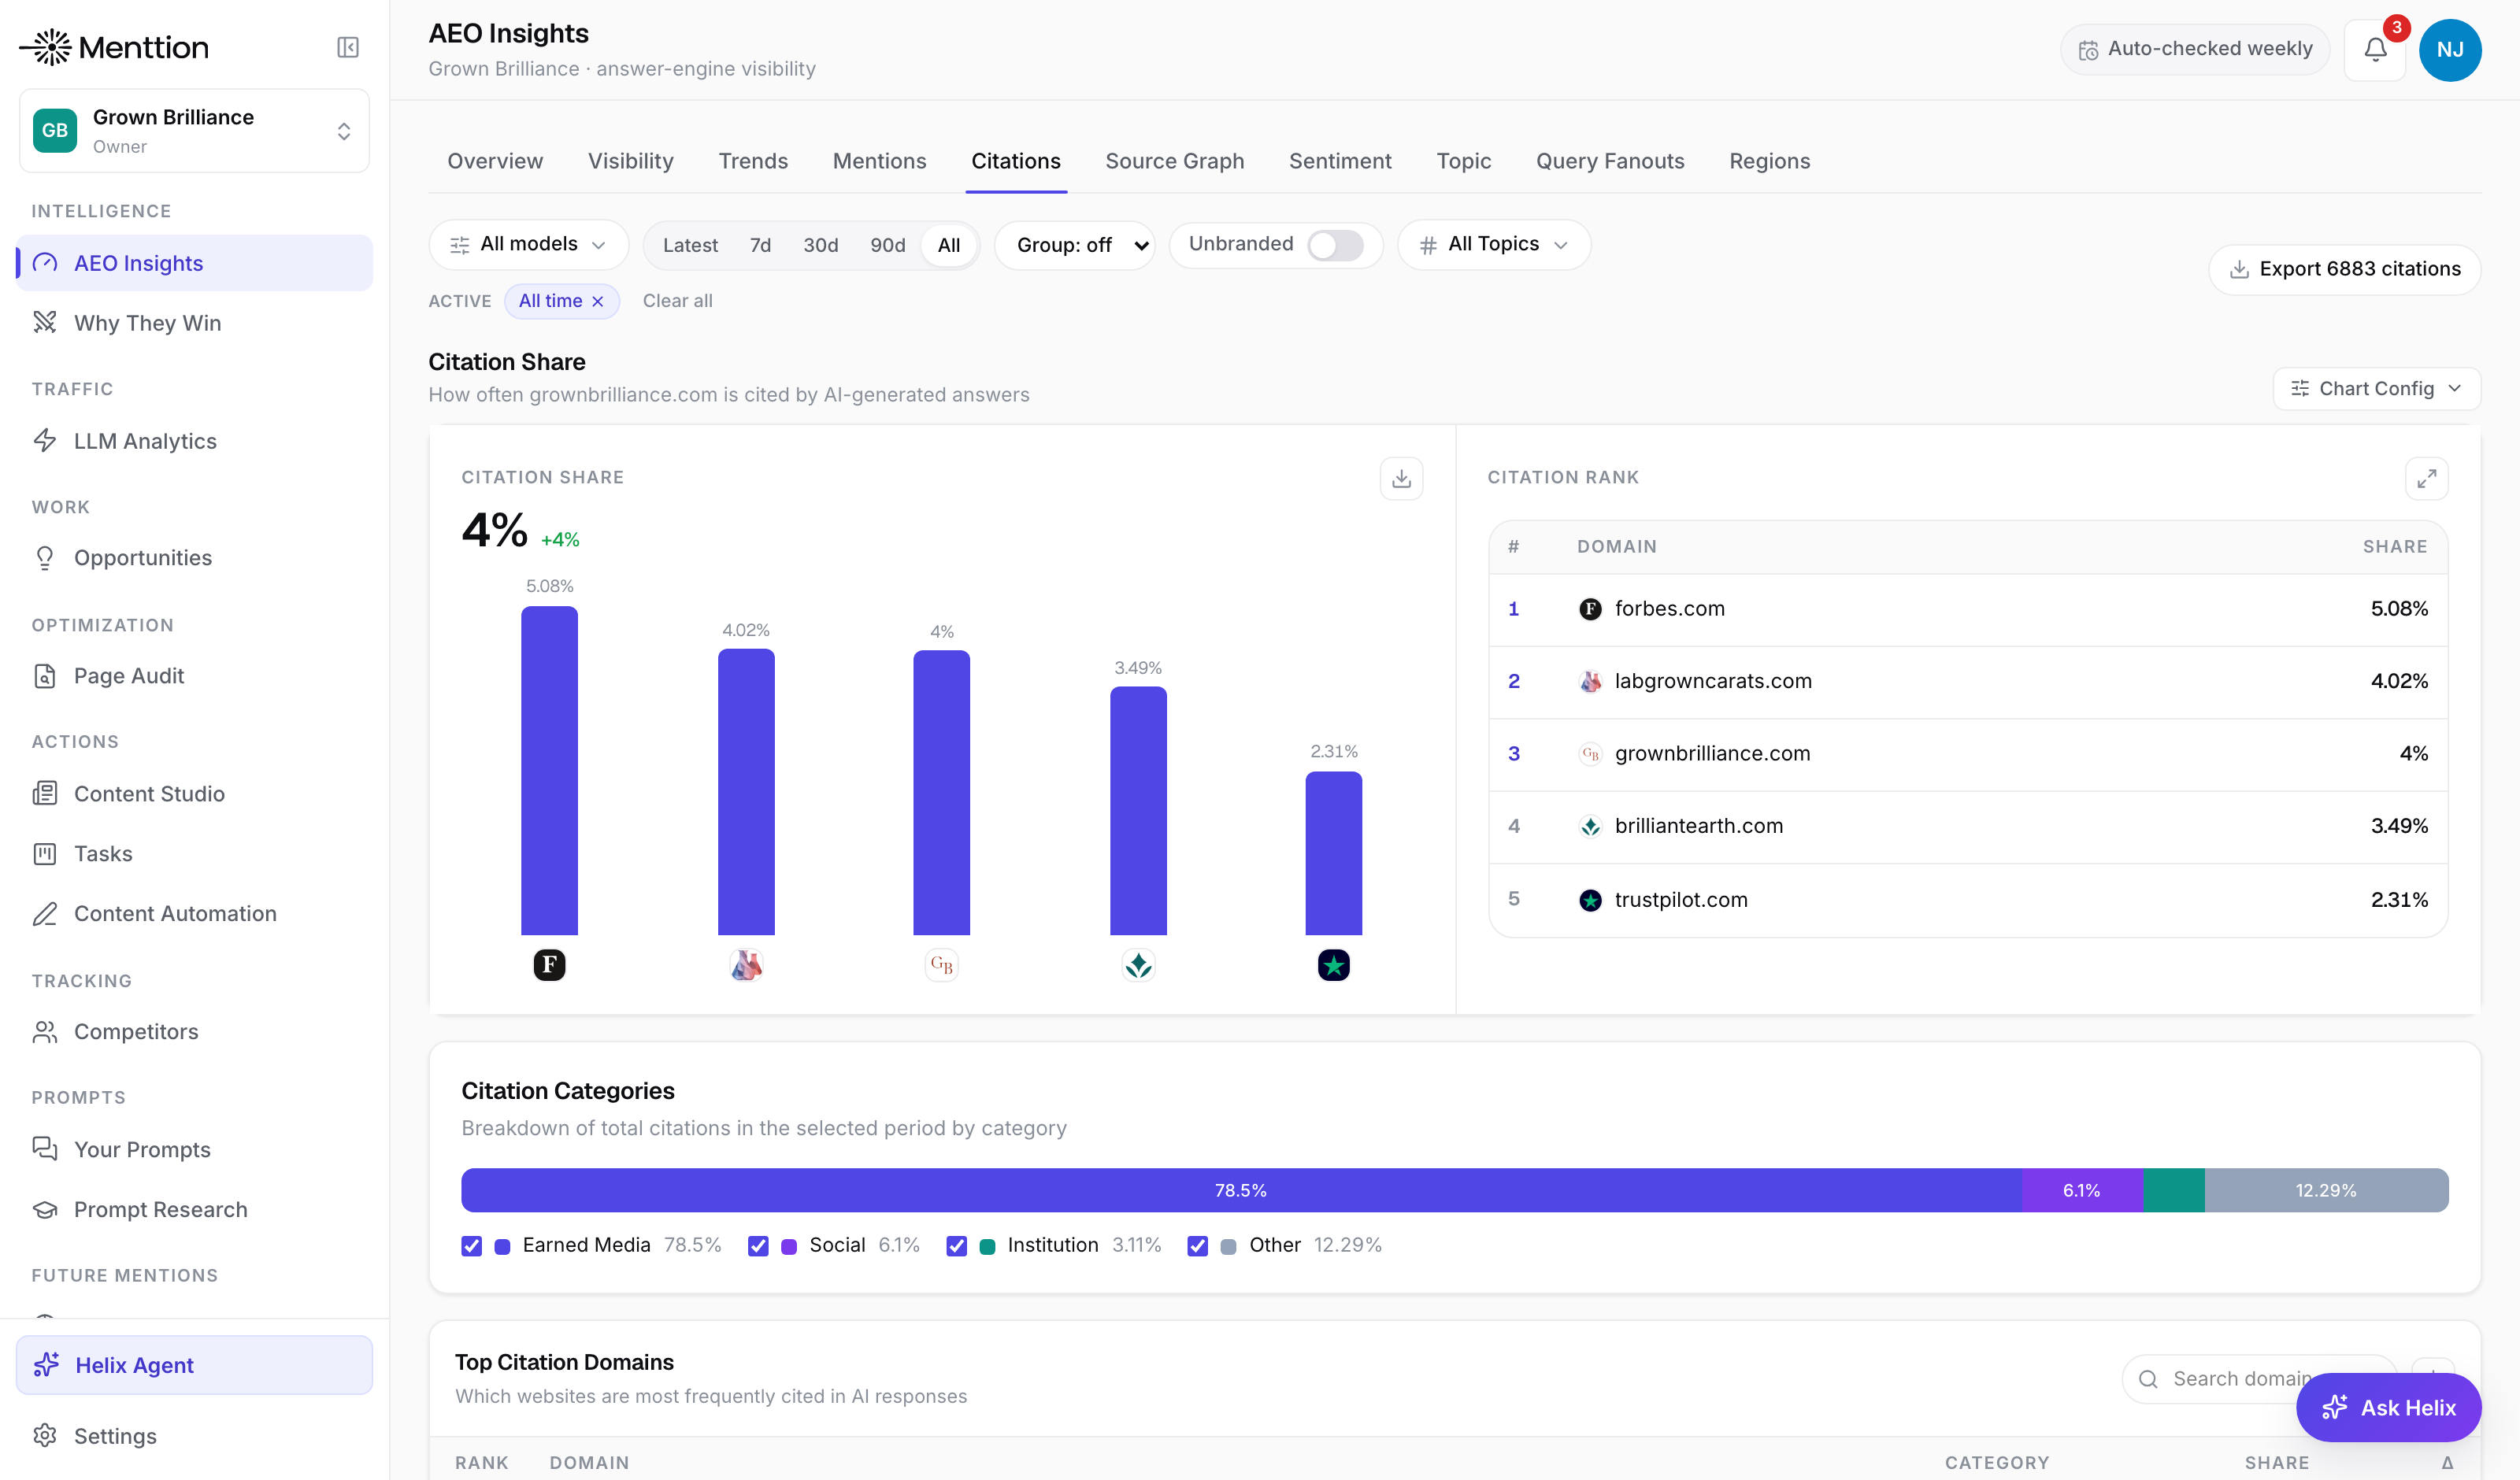Open the All models dropdown

[x=528, y=245]
